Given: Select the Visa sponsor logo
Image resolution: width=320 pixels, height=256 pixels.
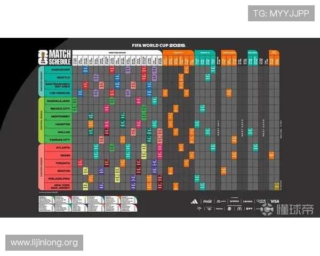Looking at the screenshot, I should [x=275, y=201].
